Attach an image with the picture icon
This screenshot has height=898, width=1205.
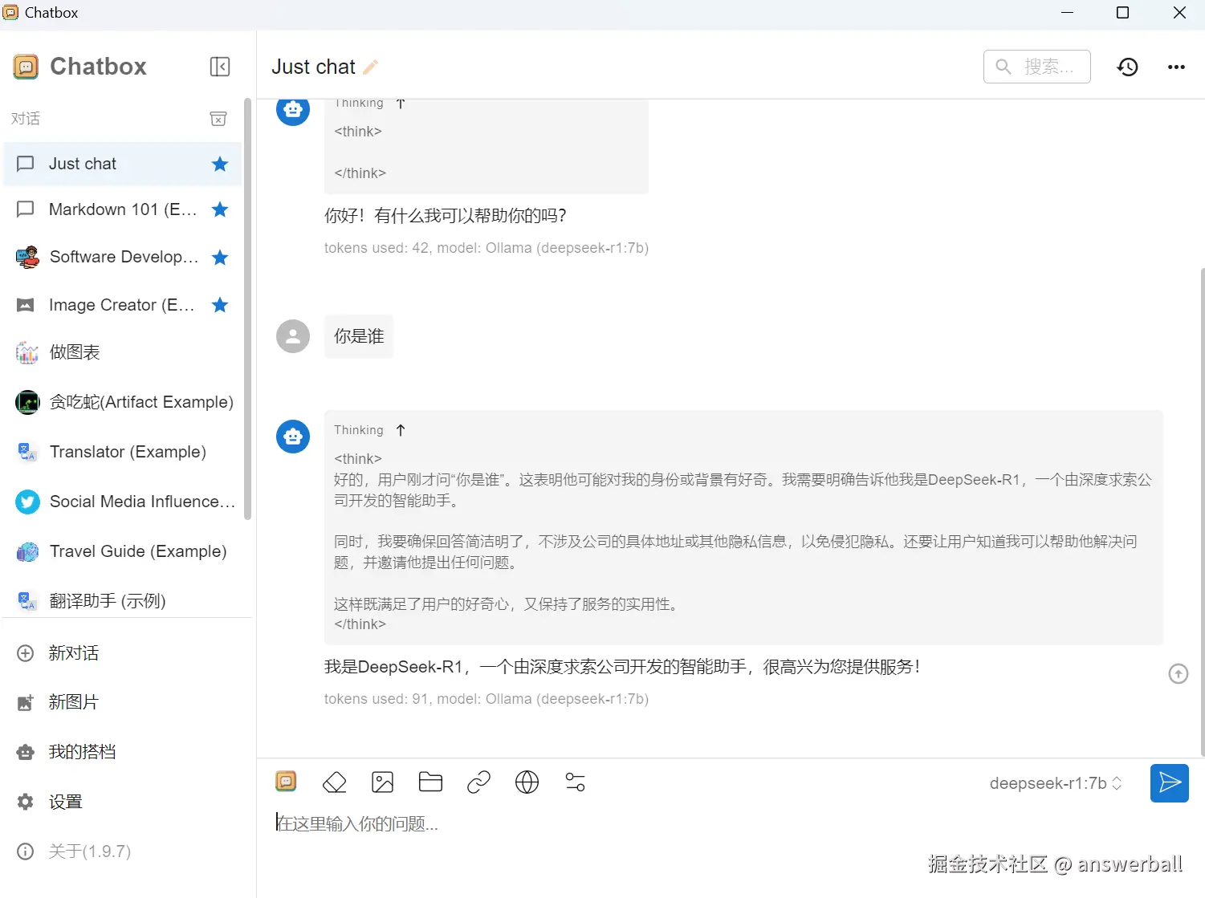(x=383, y=782)
